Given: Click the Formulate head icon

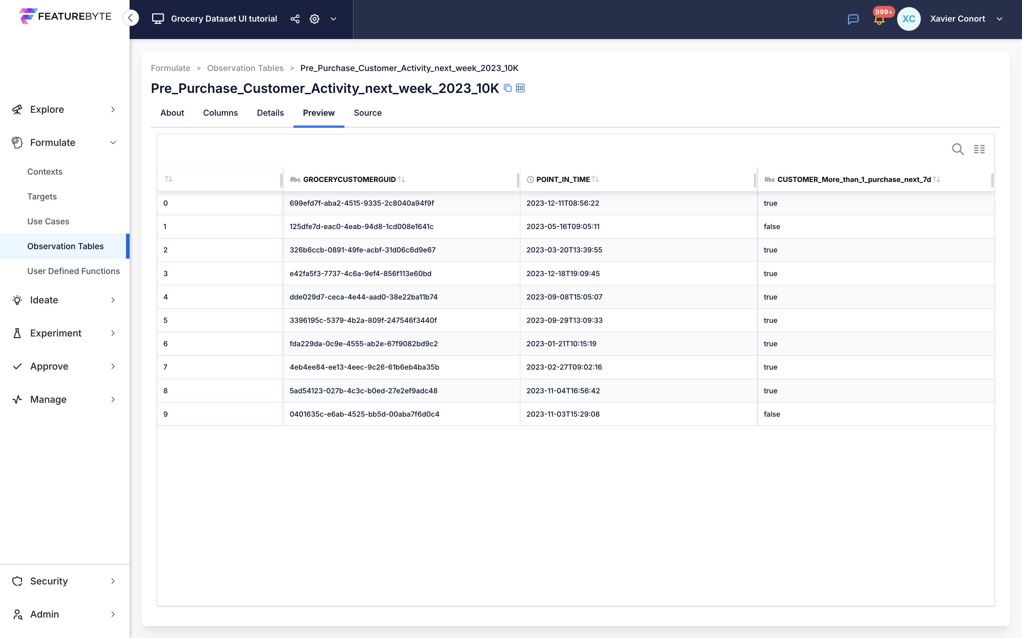Looking at the screenshot, I should [17, 143].
